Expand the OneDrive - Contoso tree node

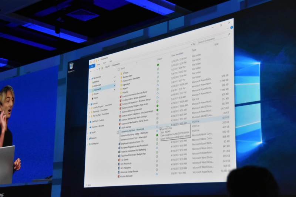coord(88,122)
